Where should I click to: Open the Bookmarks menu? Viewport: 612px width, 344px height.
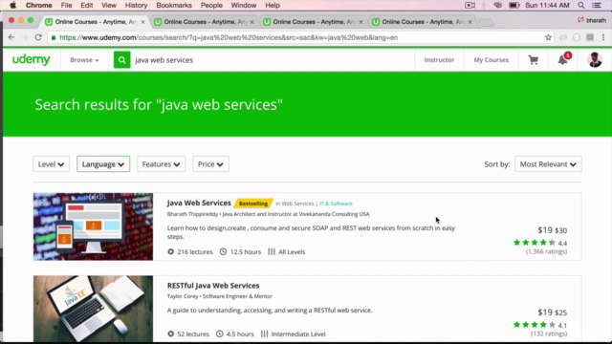click(x=174, y=6)
